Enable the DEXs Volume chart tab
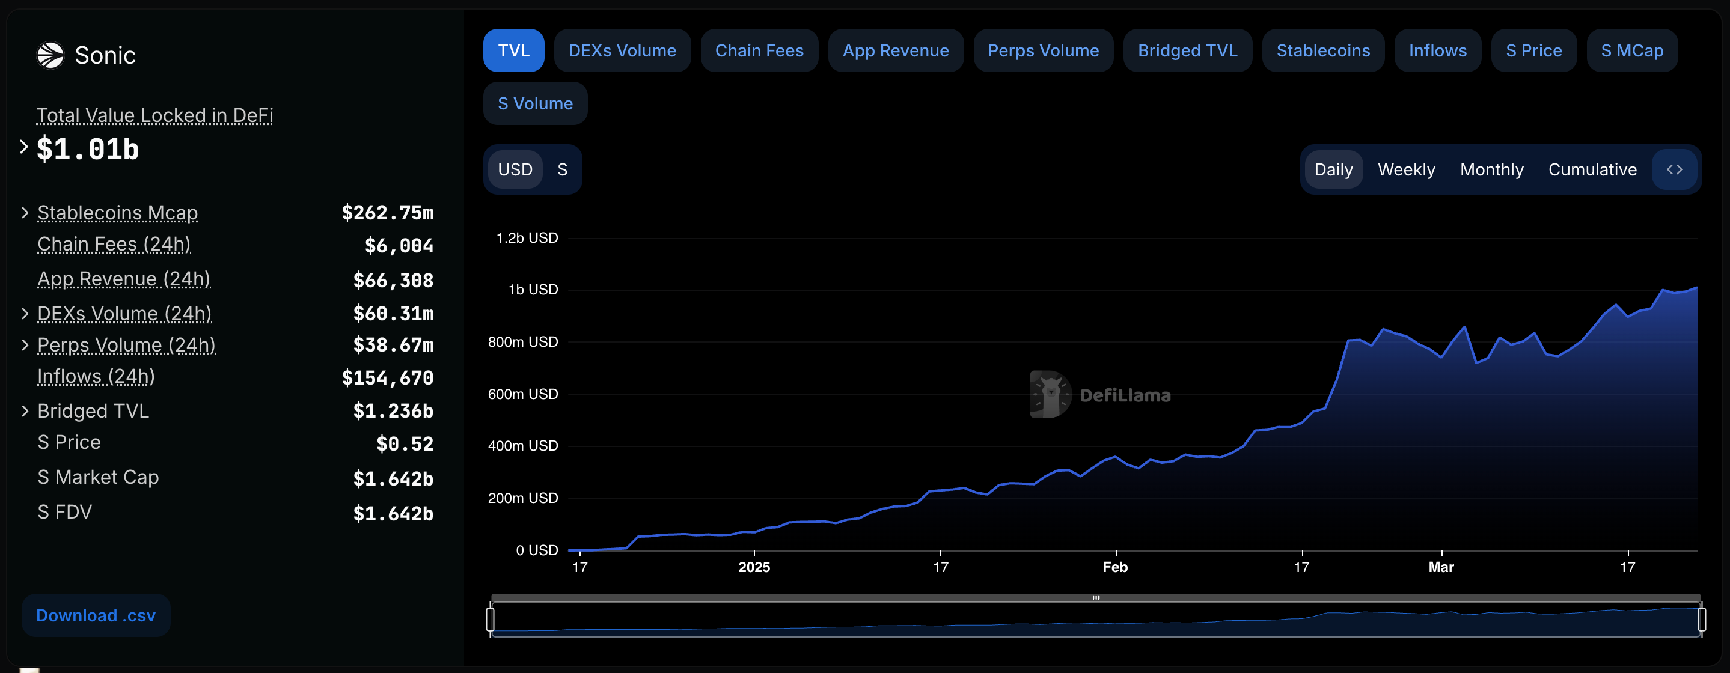 point(622,50)
